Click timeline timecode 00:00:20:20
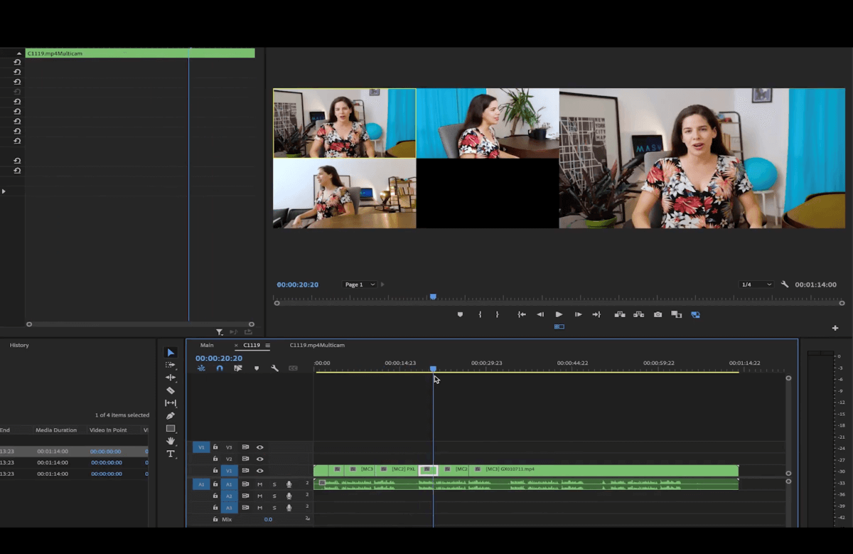This screenshot has height=554, width=853. (x=219, y=358)
